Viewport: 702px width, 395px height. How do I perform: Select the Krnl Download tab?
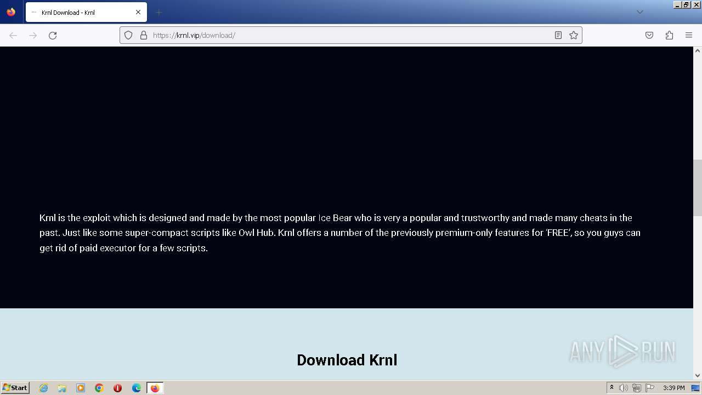(x=86, y=12)
